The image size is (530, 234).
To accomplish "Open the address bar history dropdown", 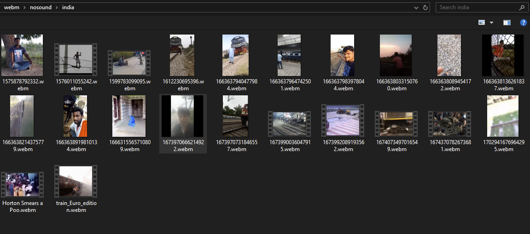I will (416, 7).
